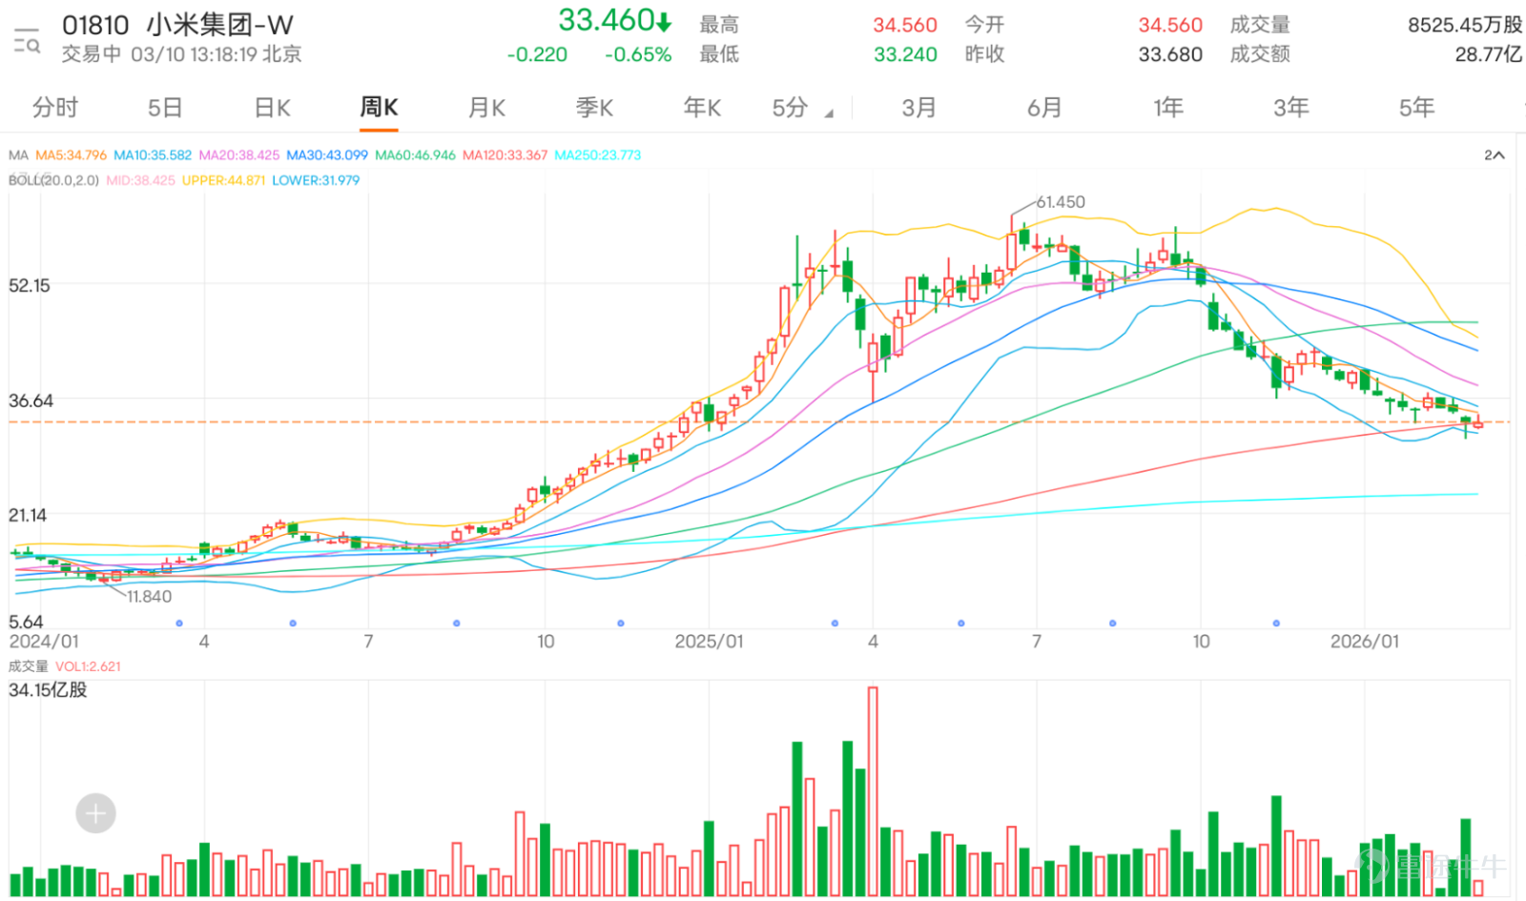
Task: Click the stock name 小米集团-W
Action: point(219,25)
